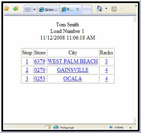This screenshot has width=141, height=133.
Task: Switch to the Grow... tab
Action: pos(48,10)
